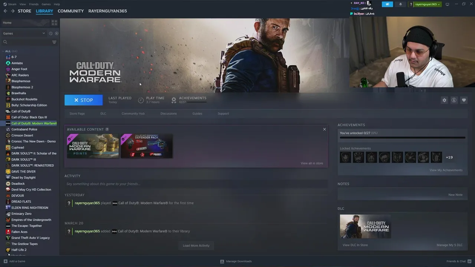Click View all in store
Screen dimensions: 475x267
tap(312, 163)
